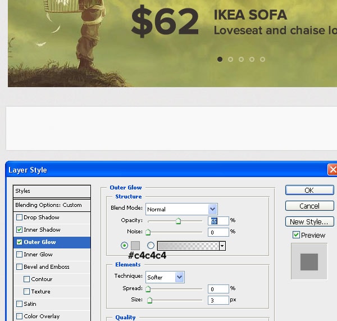Image resolution: width=337 pixels, height=321 pixels.
Task: Enable the Inner Glow checkbox
Action: point(19,255)
